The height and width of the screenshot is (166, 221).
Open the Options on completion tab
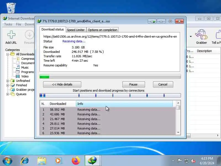click(x=102, y=30)
